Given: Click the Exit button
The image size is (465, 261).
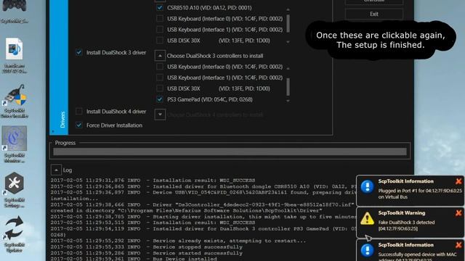Looking at the screenshot, I should click(374, 14).
